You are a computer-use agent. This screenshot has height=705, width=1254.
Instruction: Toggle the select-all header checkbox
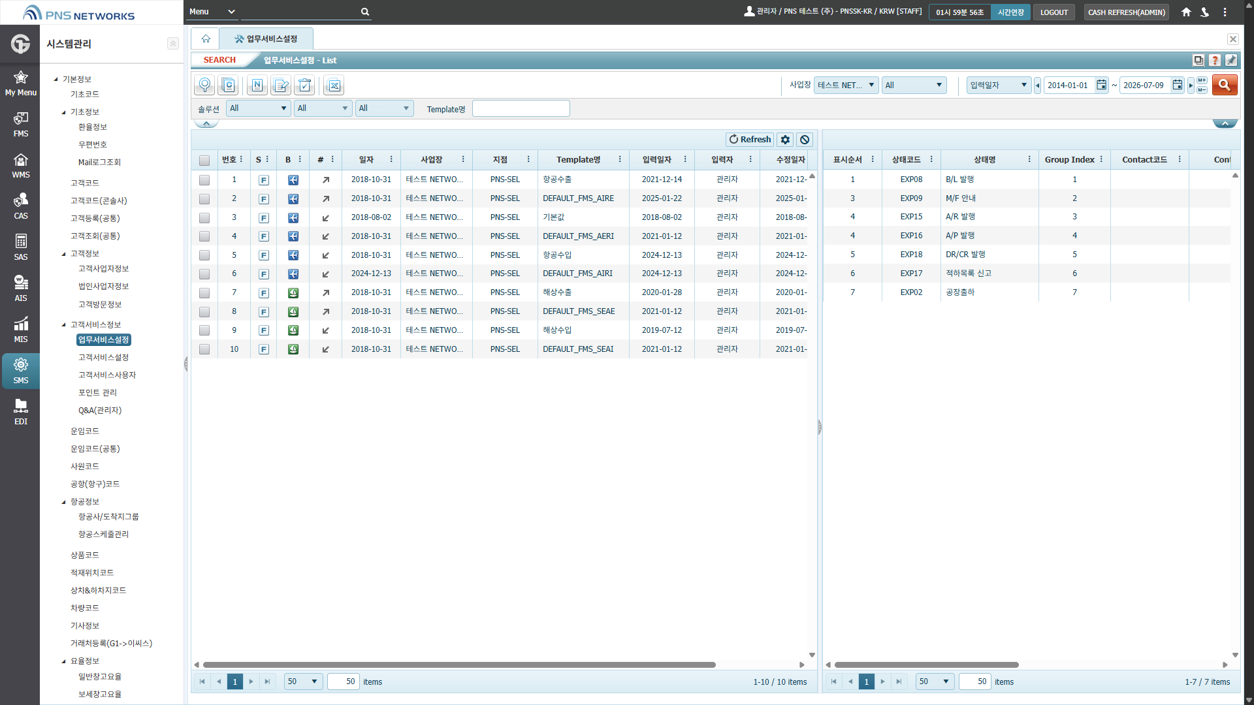[x=204, y=160]
